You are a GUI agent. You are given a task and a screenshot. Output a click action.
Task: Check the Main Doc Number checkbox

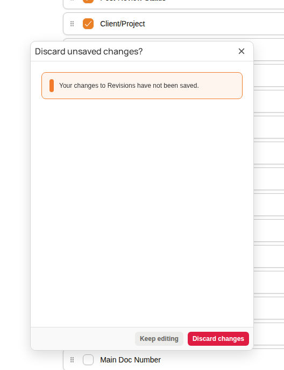88,360
